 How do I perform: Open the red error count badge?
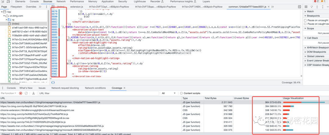click(x=316, y=2)
